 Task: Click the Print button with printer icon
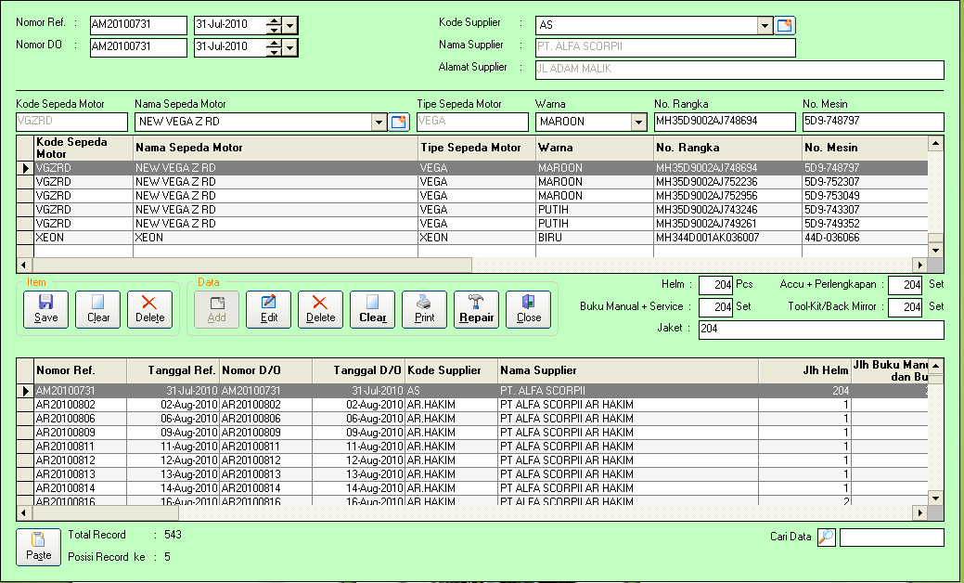pyautogui.click(x=424, y=308)
